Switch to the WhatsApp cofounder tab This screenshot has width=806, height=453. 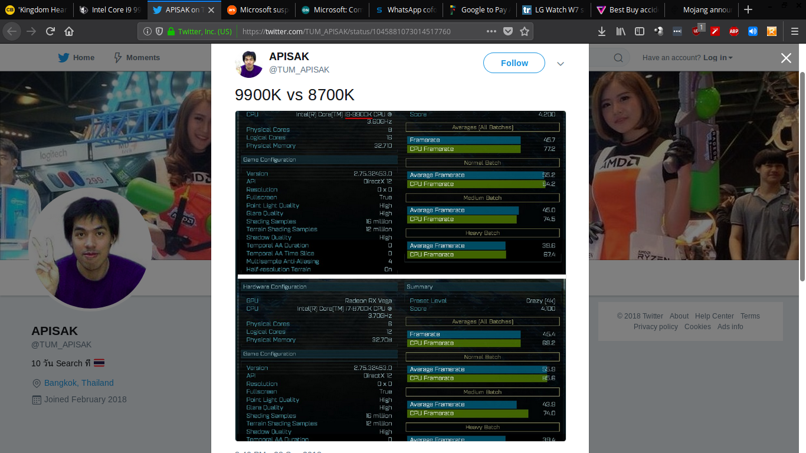click(x=405, y=9)
